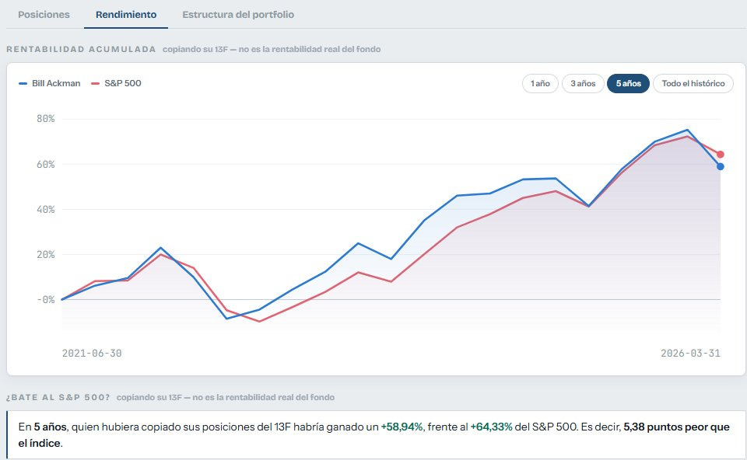Click the 2021-06-30 start date label
This screenshot has width=747, height=460.
tap(92, 354)
